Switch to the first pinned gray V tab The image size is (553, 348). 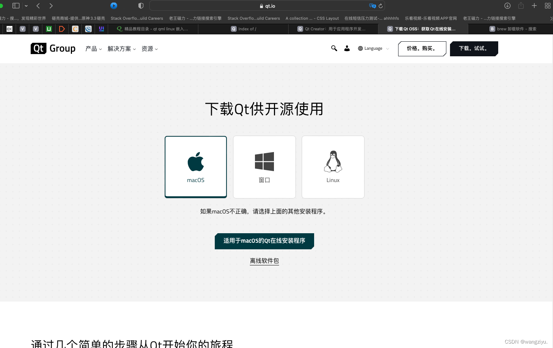coord(23,29)
